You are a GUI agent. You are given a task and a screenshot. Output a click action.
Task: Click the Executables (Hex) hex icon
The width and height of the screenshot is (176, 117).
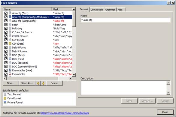tap(10, 70)
